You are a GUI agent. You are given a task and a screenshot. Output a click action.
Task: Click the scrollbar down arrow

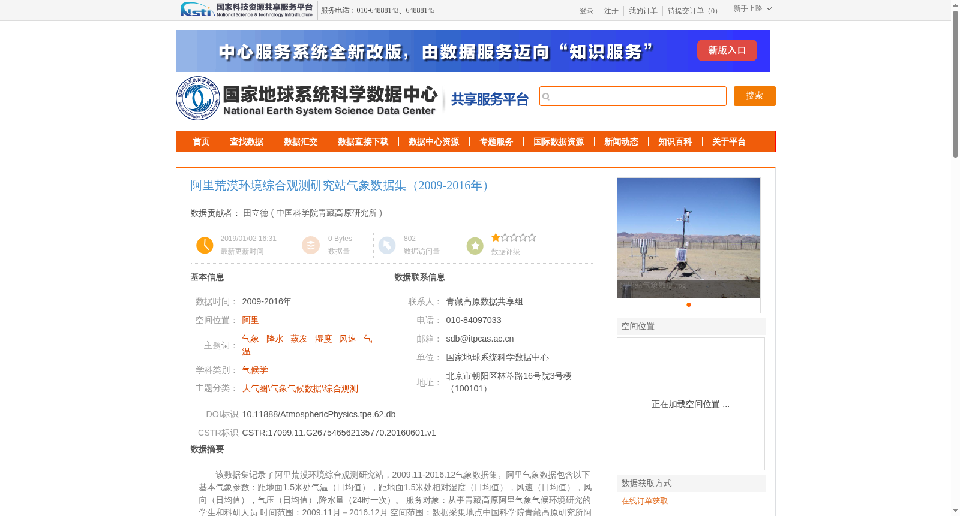(955, 511)
